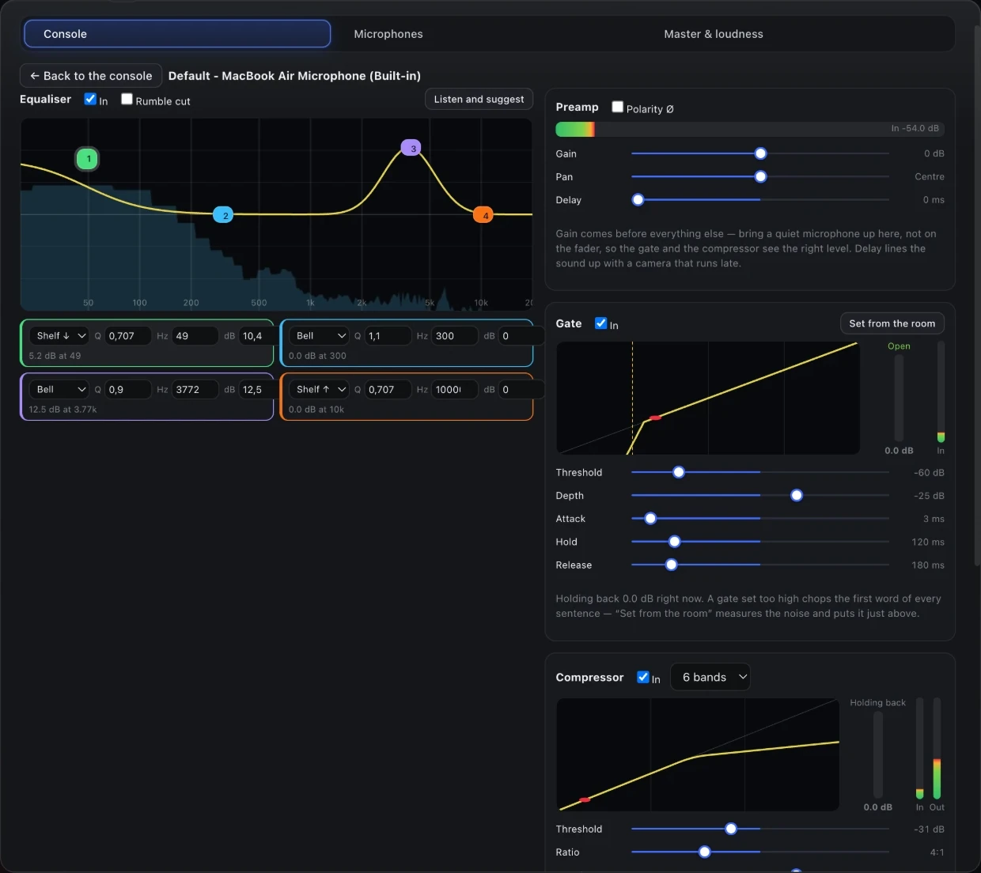981x873 pixels.
Task: Open band 3 Bell type dropdown
Action: [x=60, y=390]
